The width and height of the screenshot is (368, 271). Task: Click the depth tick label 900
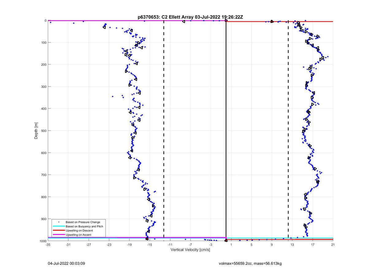(44, 219)
